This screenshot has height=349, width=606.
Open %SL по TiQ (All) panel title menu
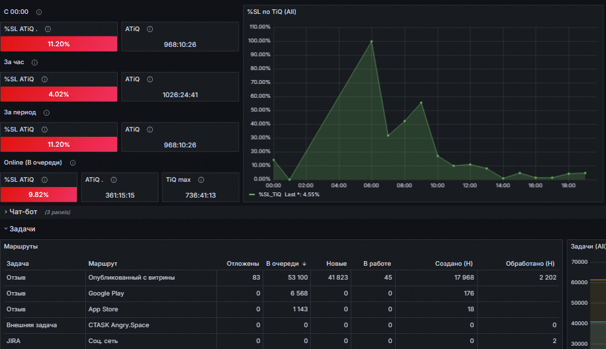[x=272, y=12]
